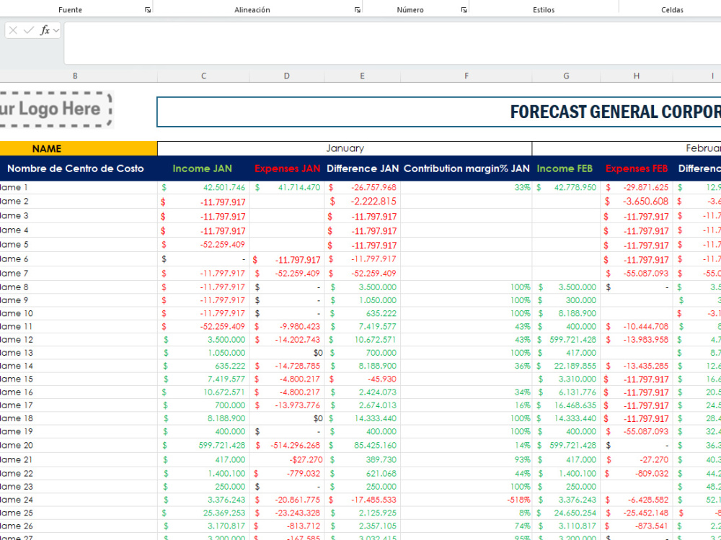Image resolution: width=721 pixels, height=540 pixels.
Task: Click the confirm entry checkmark icon
Action: (29, 30)
